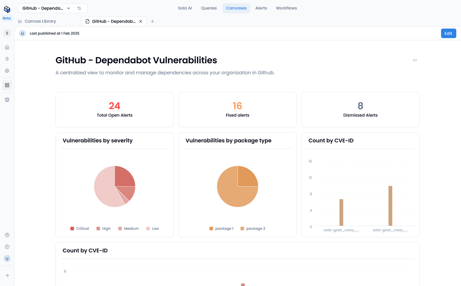Image resolution: width=461 pixels, height=286 pixels.
Task: Open the Fixed alerts card
Action: pyautogui.click(x=238, y=110)
